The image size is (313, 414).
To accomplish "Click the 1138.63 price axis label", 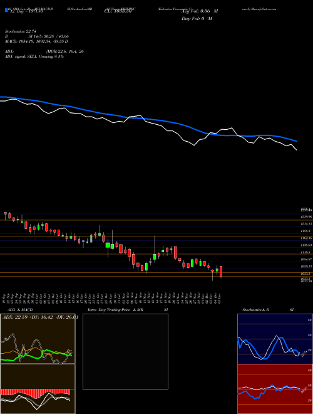I will [x=307, y=245].
